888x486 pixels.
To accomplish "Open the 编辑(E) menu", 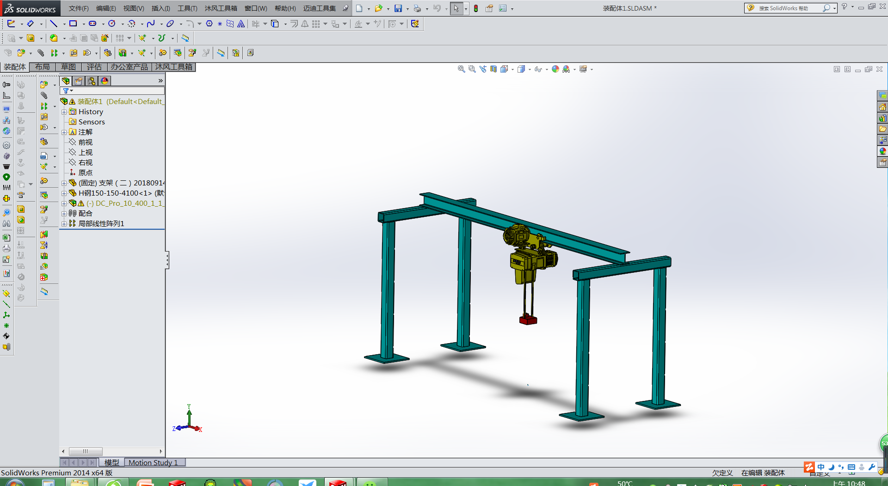I will [x=106, y=8].
